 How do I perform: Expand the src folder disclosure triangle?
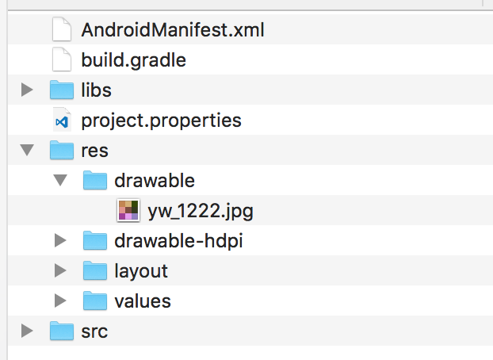point(28,331)
